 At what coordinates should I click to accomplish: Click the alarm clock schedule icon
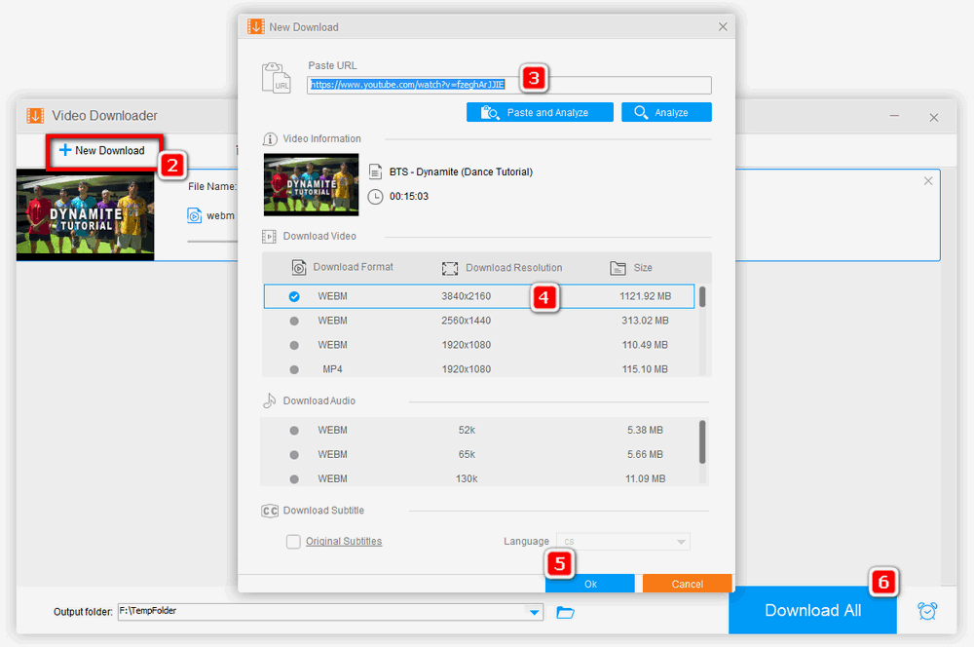(x=927, y=611)
